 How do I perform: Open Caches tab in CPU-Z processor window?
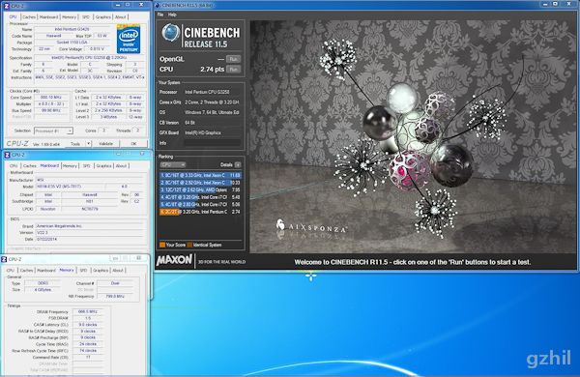click(28, 17)
